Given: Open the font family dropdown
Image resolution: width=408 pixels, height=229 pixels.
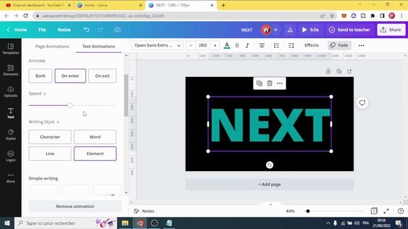Looking at the screenshot, I should tap(157, 45).
